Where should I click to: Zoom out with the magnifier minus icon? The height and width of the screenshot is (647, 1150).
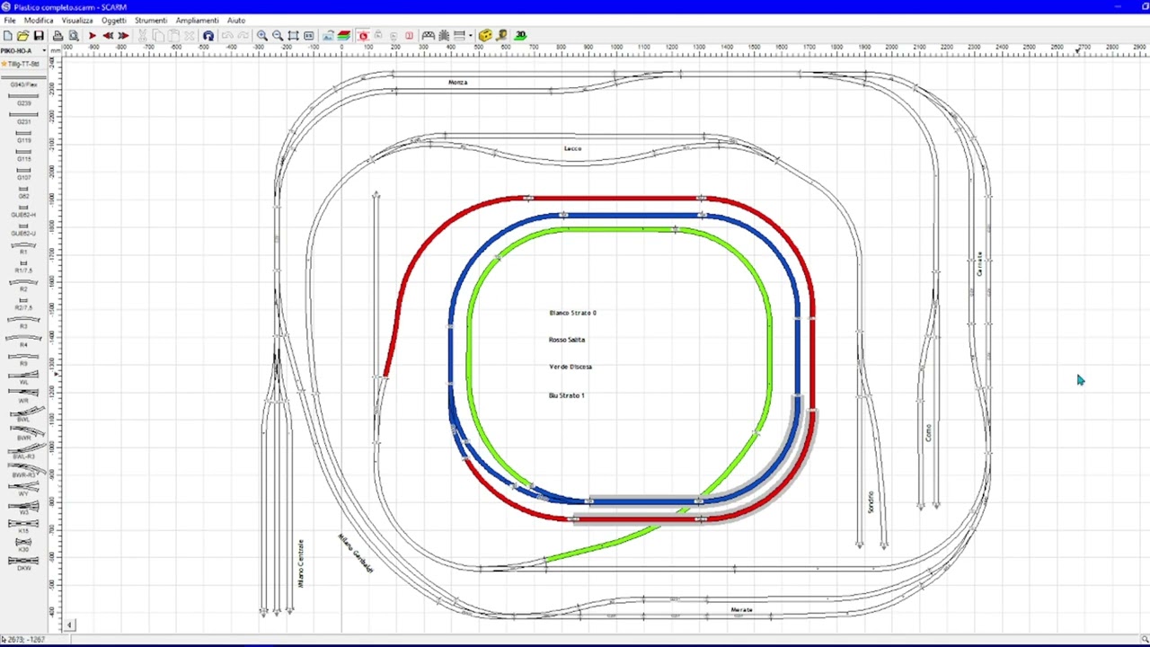278,36
